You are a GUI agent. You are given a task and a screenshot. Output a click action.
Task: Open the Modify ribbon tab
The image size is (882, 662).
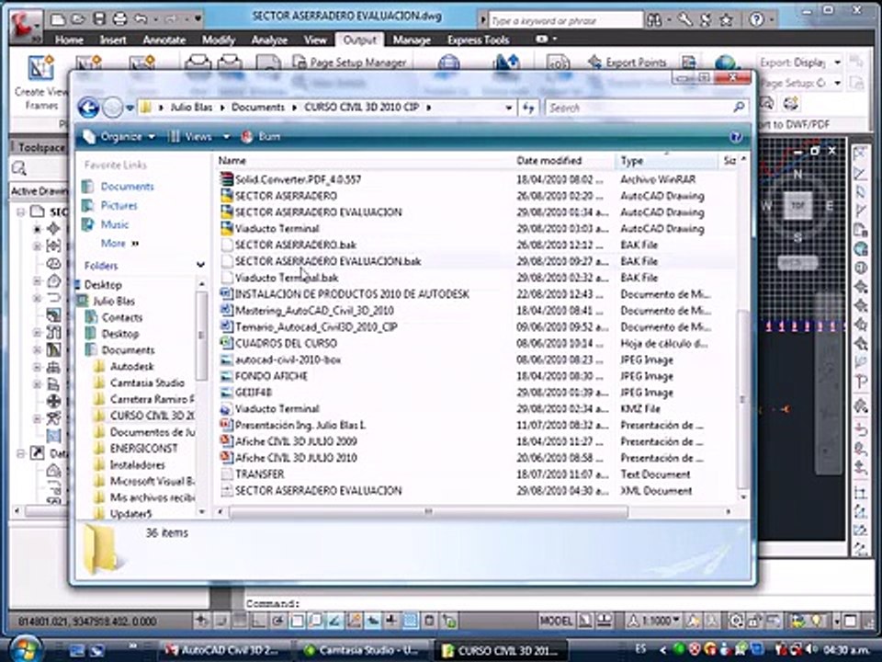219,40
